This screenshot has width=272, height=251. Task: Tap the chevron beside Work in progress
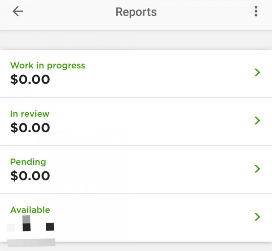(257, 72)
